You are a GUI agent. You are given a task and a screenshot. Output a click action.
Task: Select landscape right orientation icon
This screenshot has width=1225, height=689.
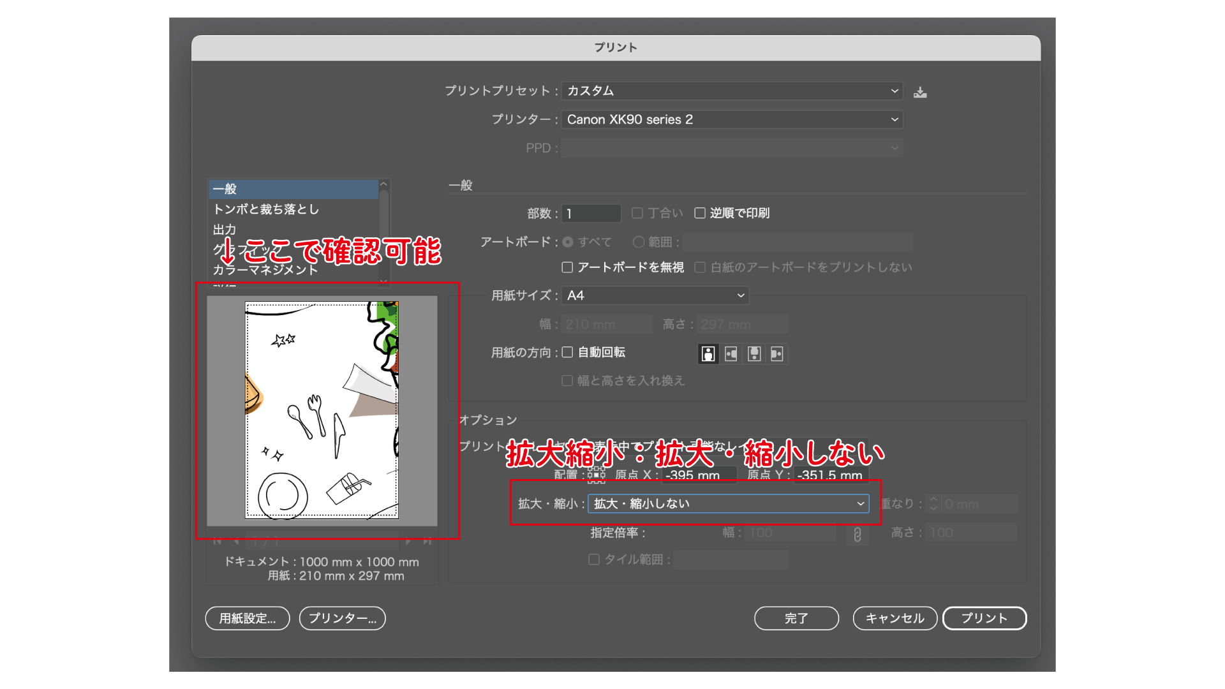[x=776, y=354]
